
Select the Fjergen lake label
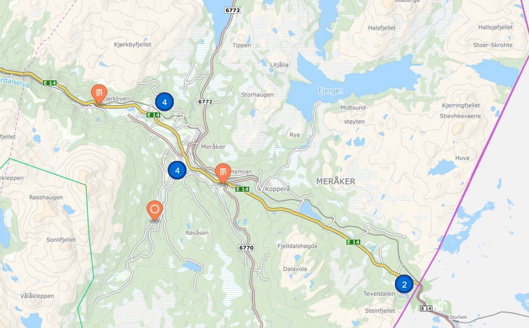(331, 91)
